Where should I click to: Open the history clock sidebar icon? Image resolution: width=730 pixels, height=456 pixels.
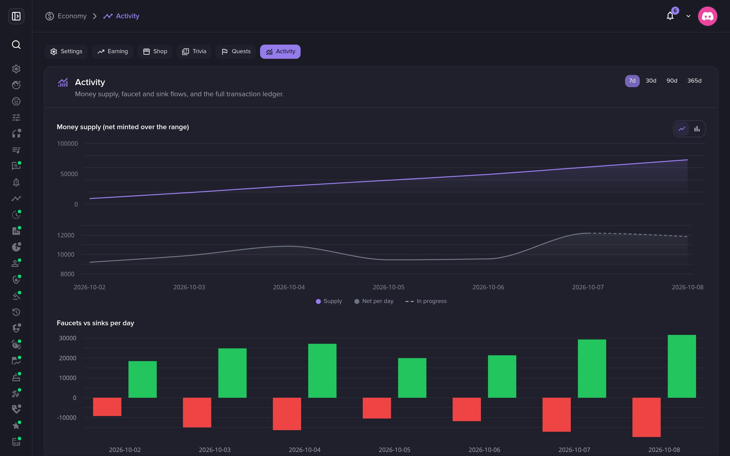pos(16,312)
